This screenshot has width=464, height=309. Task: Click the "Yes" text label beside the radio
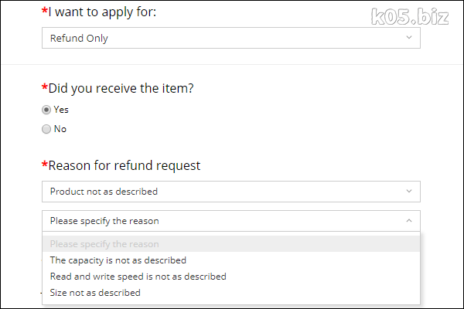[x=61, y=110]
